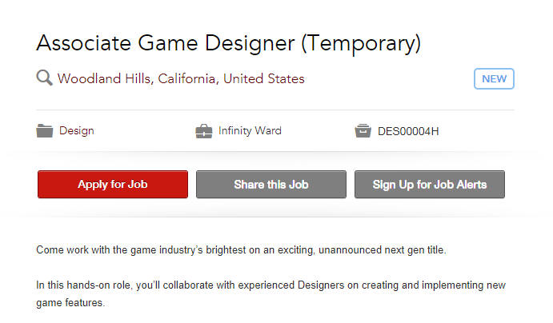Click the folder icon beside Design

[45, 130]
